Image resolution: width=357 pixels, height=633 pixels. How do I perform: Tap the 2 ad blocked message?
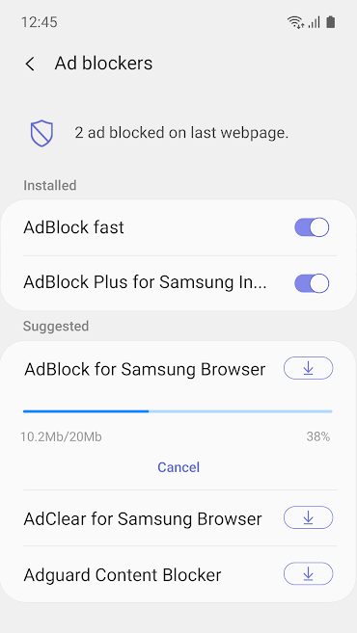(181, 133)
